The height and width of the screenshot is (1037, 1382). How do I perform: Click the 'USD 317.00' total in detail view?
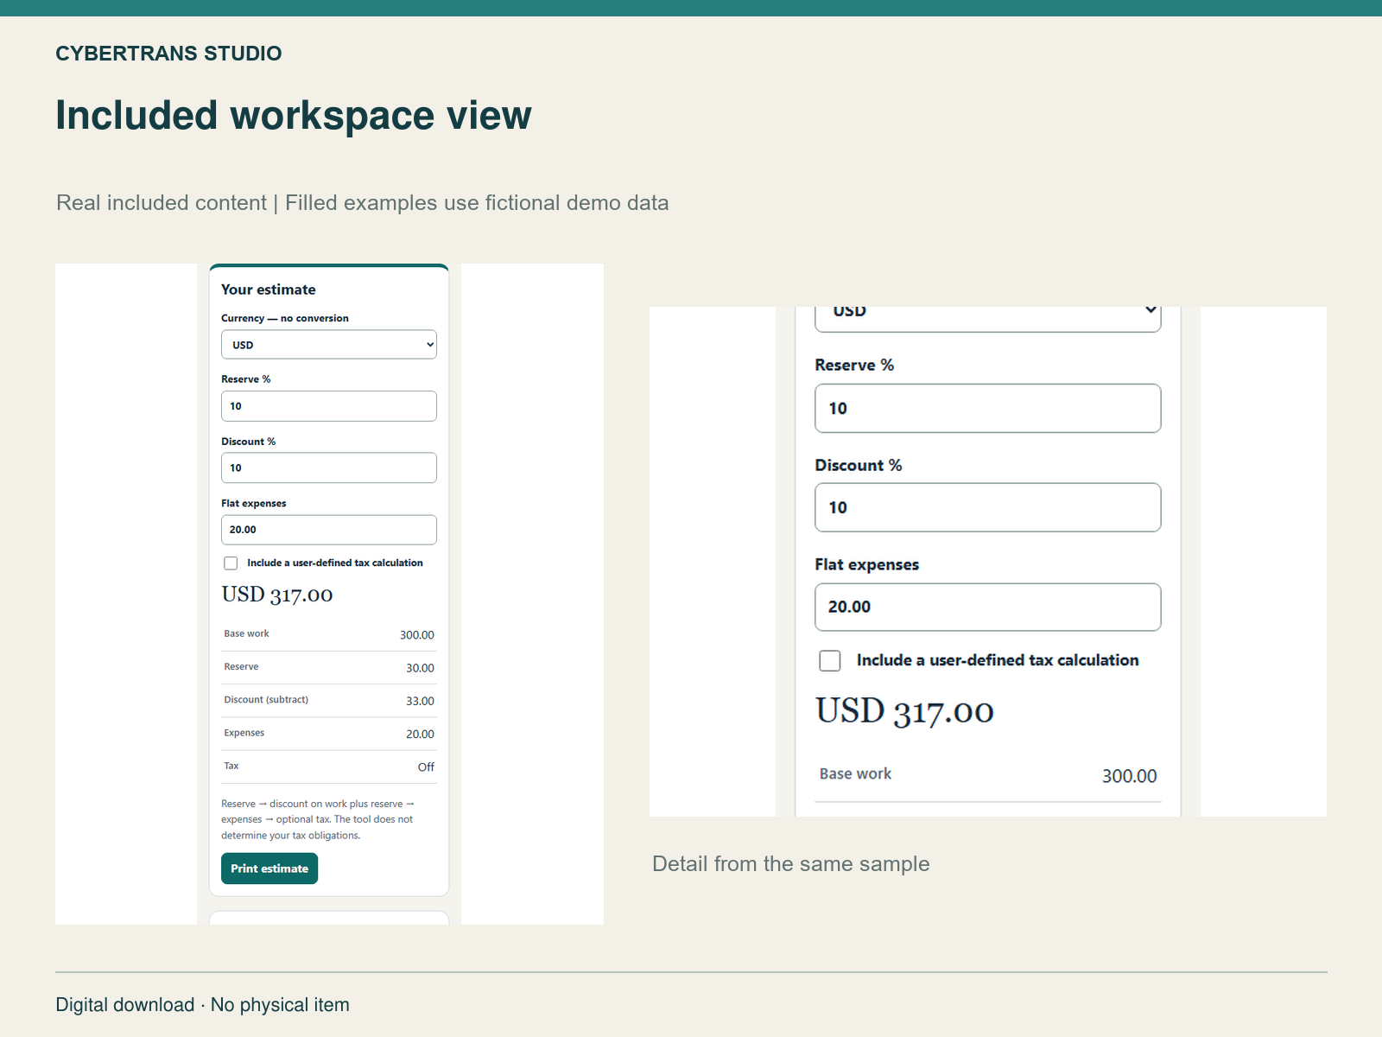point(905,711)
